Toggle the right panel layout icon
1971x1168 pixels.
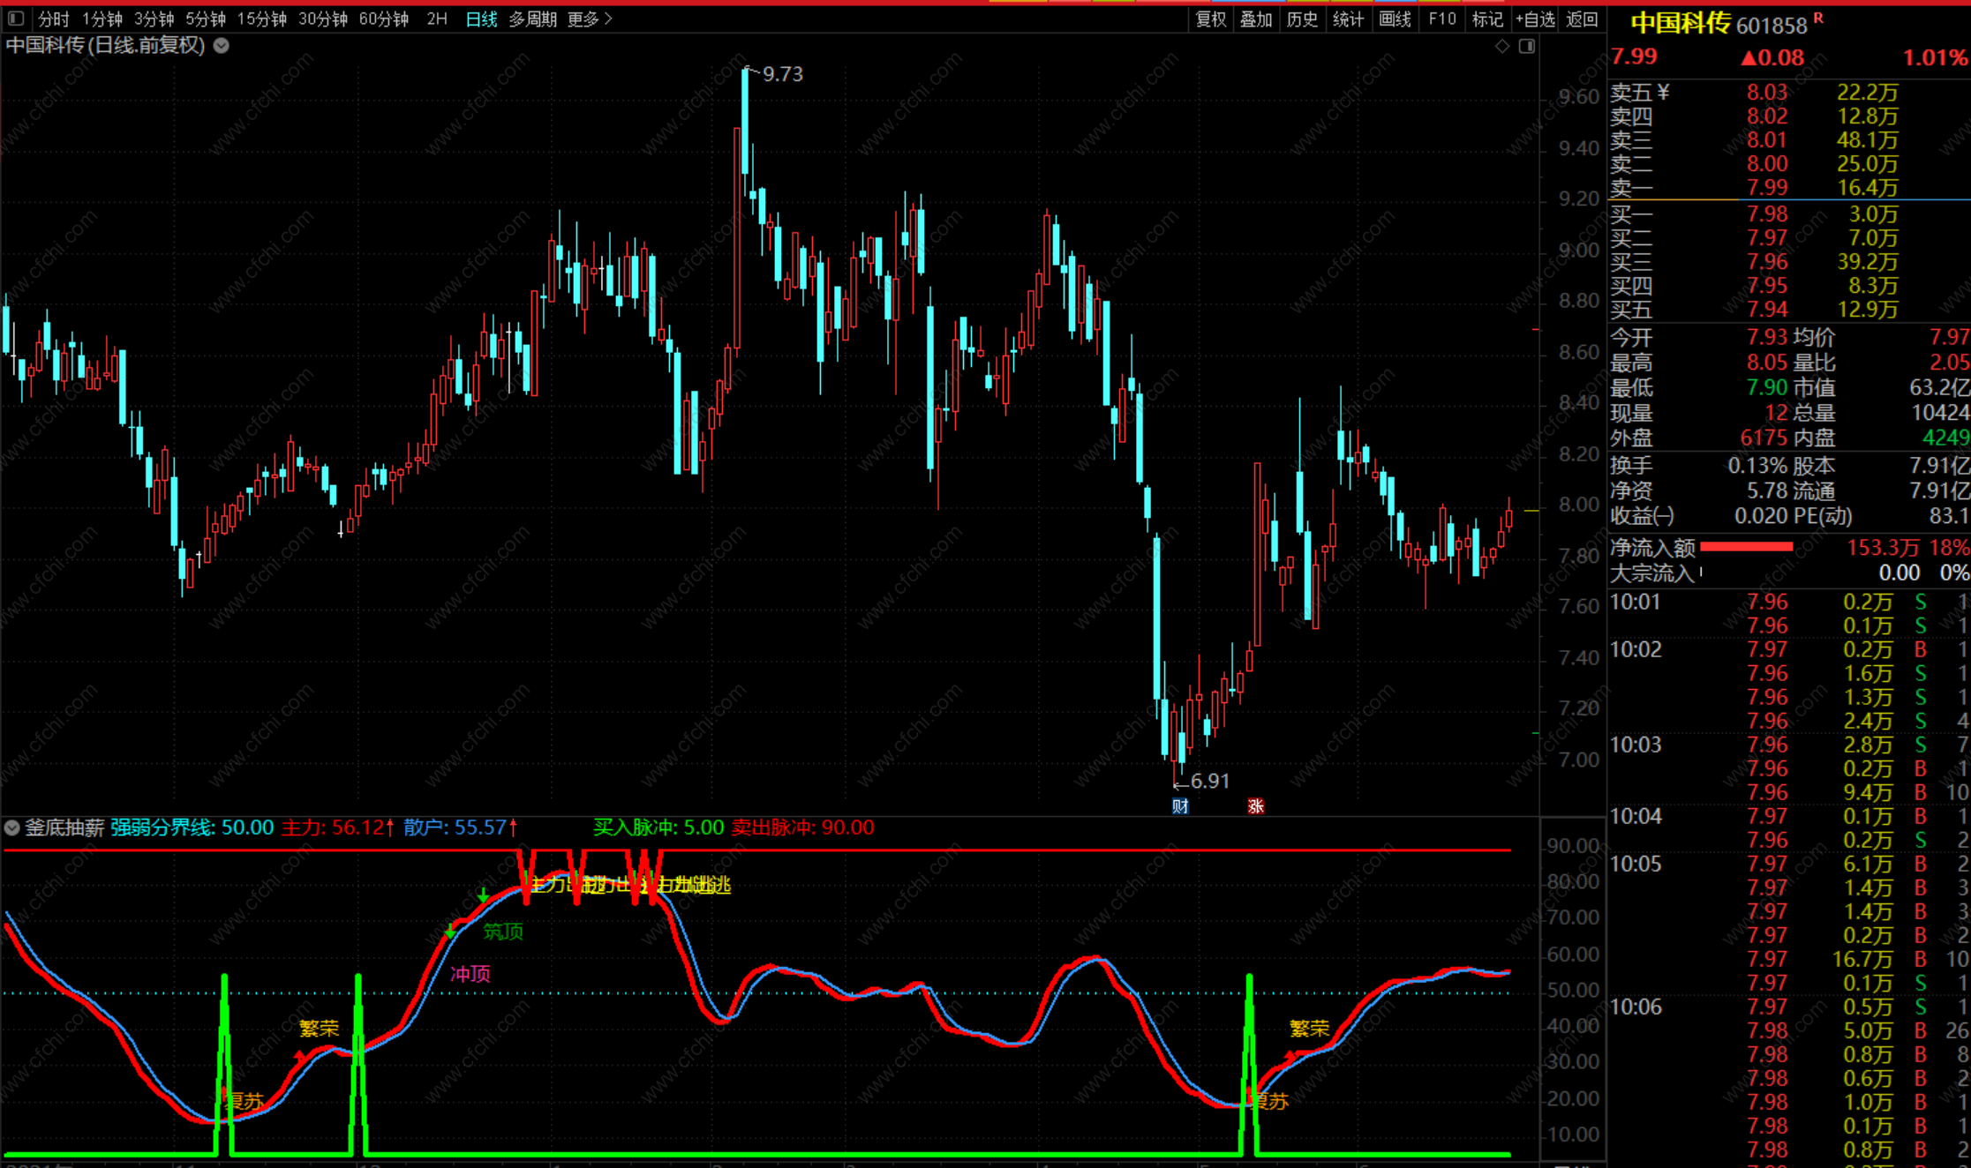[1527, 46]
